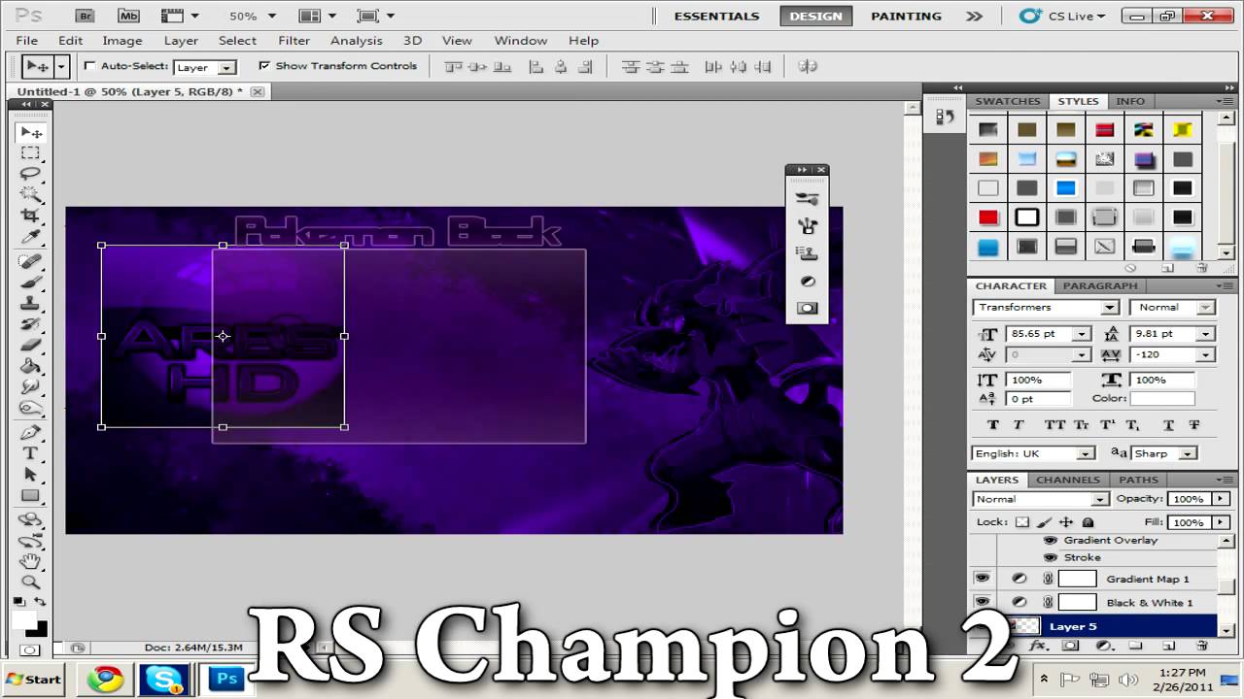Open the Filter menu
The width and height of the screenshot is (1244, 699).
(294, 41)
